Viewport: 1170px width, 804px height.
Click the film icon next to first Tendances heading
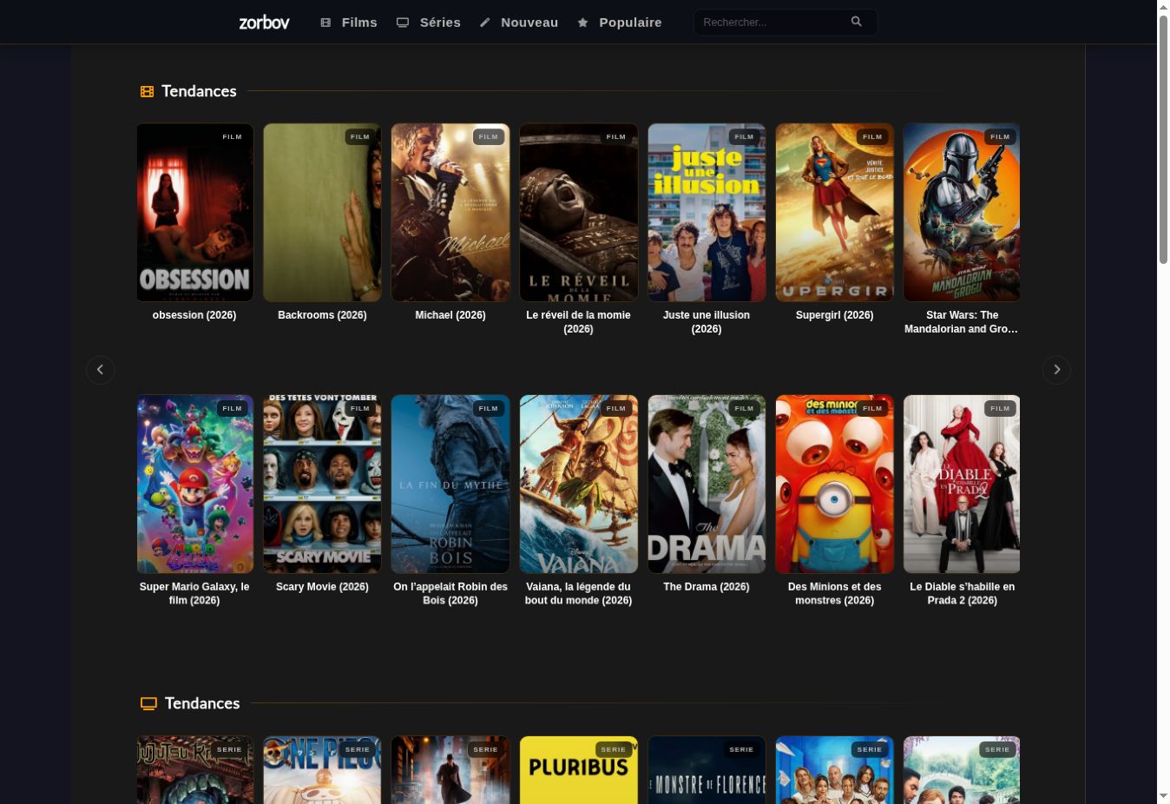[x=148, y=91]
